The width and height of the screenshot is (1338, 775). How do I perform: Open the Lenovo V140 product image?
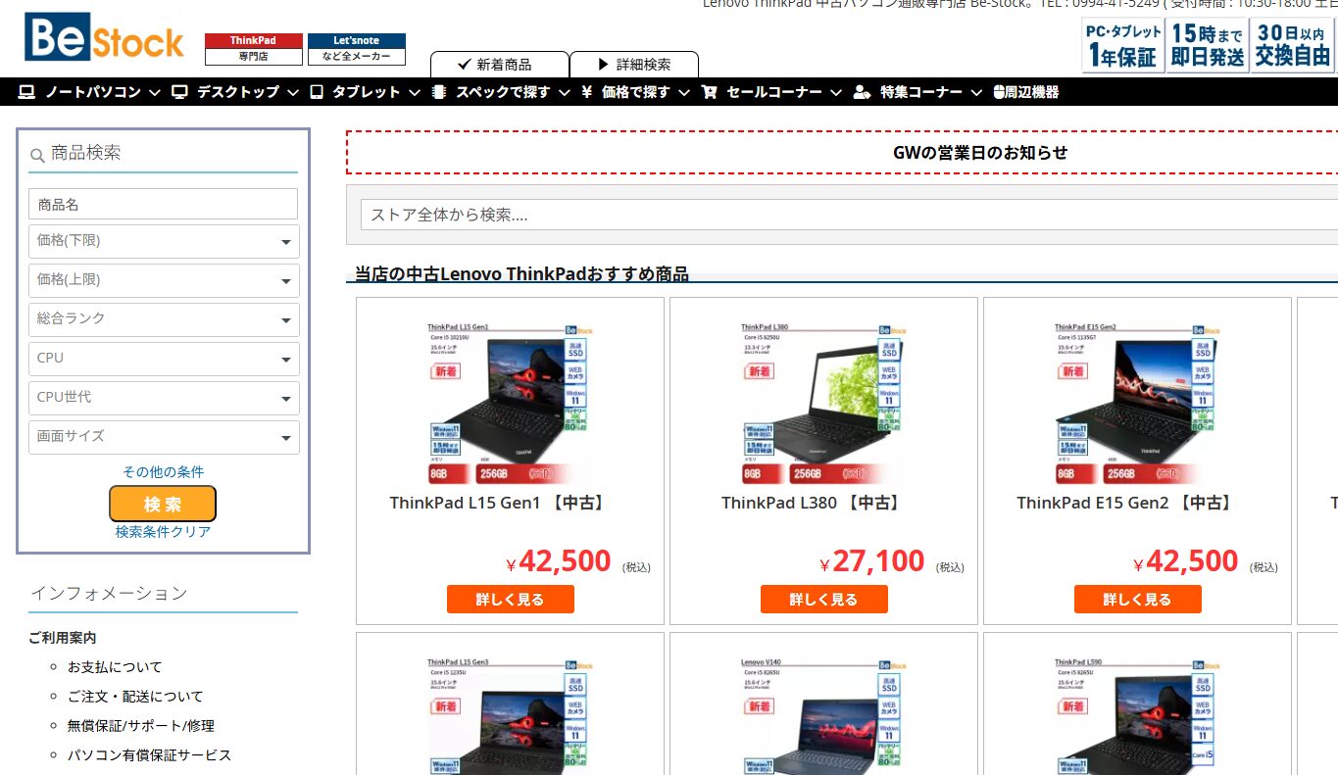tap(823, 715)
